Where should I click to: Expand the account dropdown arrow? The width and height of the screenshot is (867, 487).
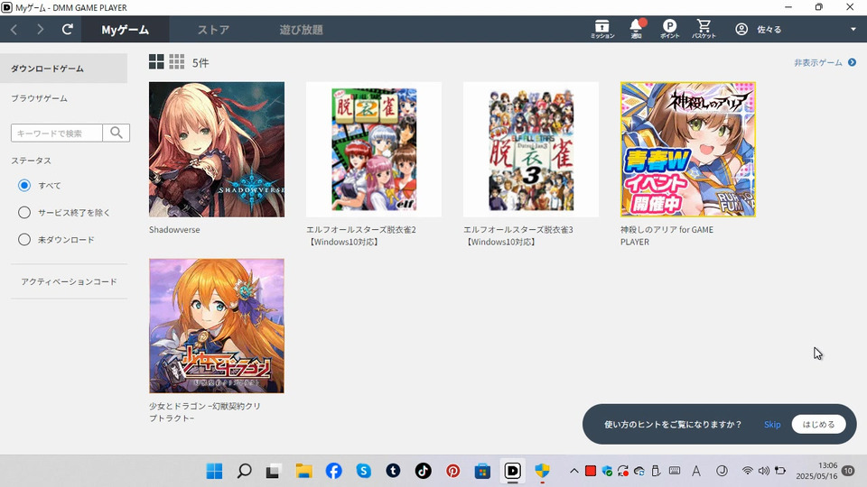[x=853, y=29]
